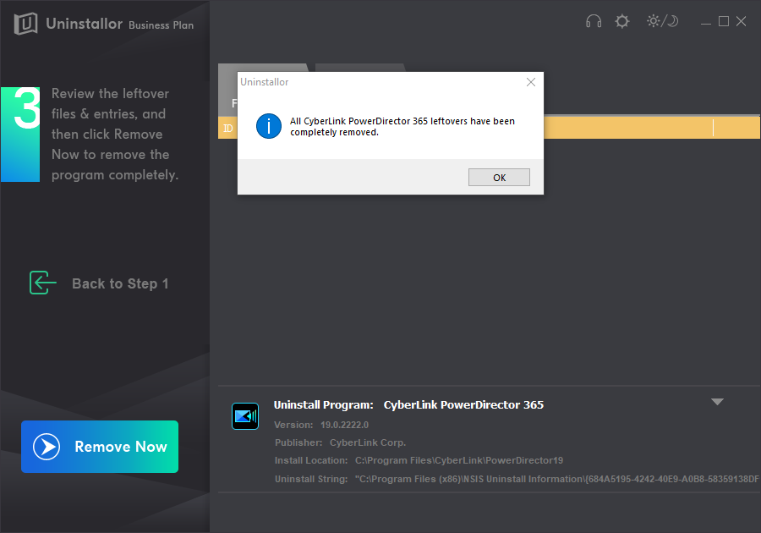This screenshot has width=761, height=533.
Task: Open support via the headphones icon
Action: (x=594, y=21)
